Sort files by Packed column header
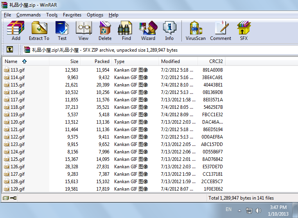298x218 pixels. [102, 61]
